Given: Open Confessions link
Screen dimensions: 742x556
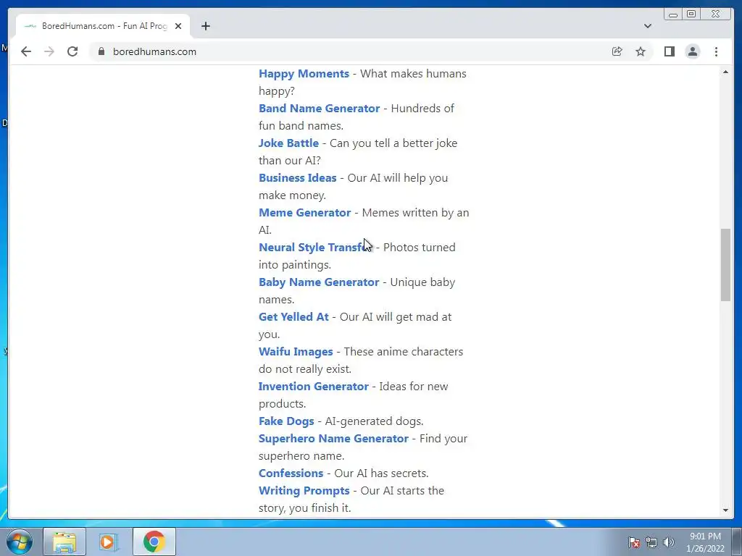Looking at the screenshot, I should [x=291, y=473].
